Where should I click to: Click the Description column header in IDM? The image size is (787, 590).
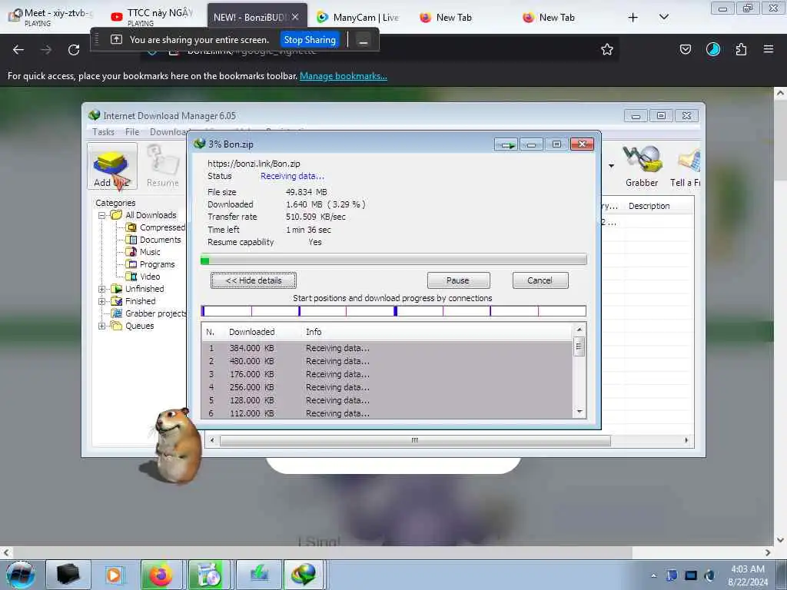click(x=649, y=206)
